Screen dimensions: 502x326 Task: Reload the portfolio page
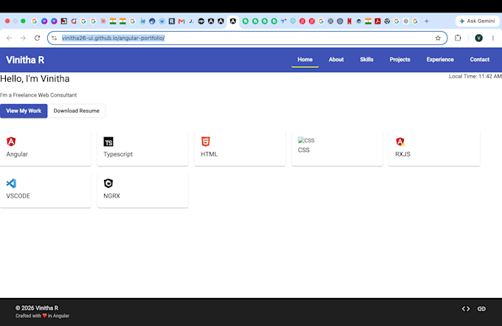pyautogui.click(x=37, y=38)
